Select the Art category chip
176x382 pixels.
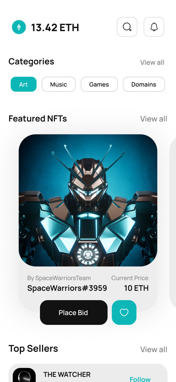point(24,84)
